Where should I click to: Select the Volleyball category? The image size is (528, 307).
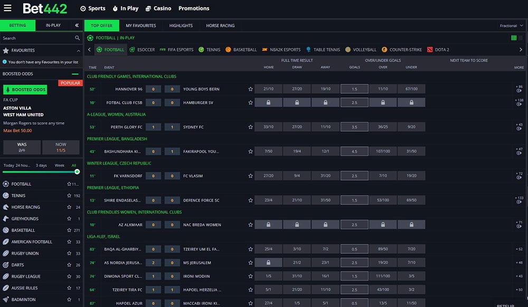pos(361,49)
